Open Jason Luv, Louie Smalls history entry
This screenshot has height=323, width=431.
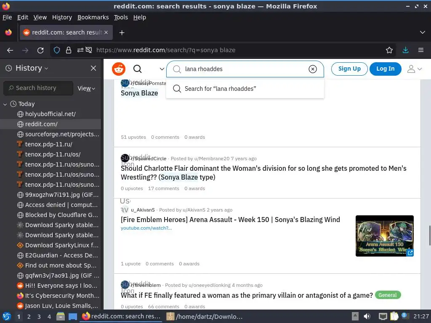click(x=51, y=306)
